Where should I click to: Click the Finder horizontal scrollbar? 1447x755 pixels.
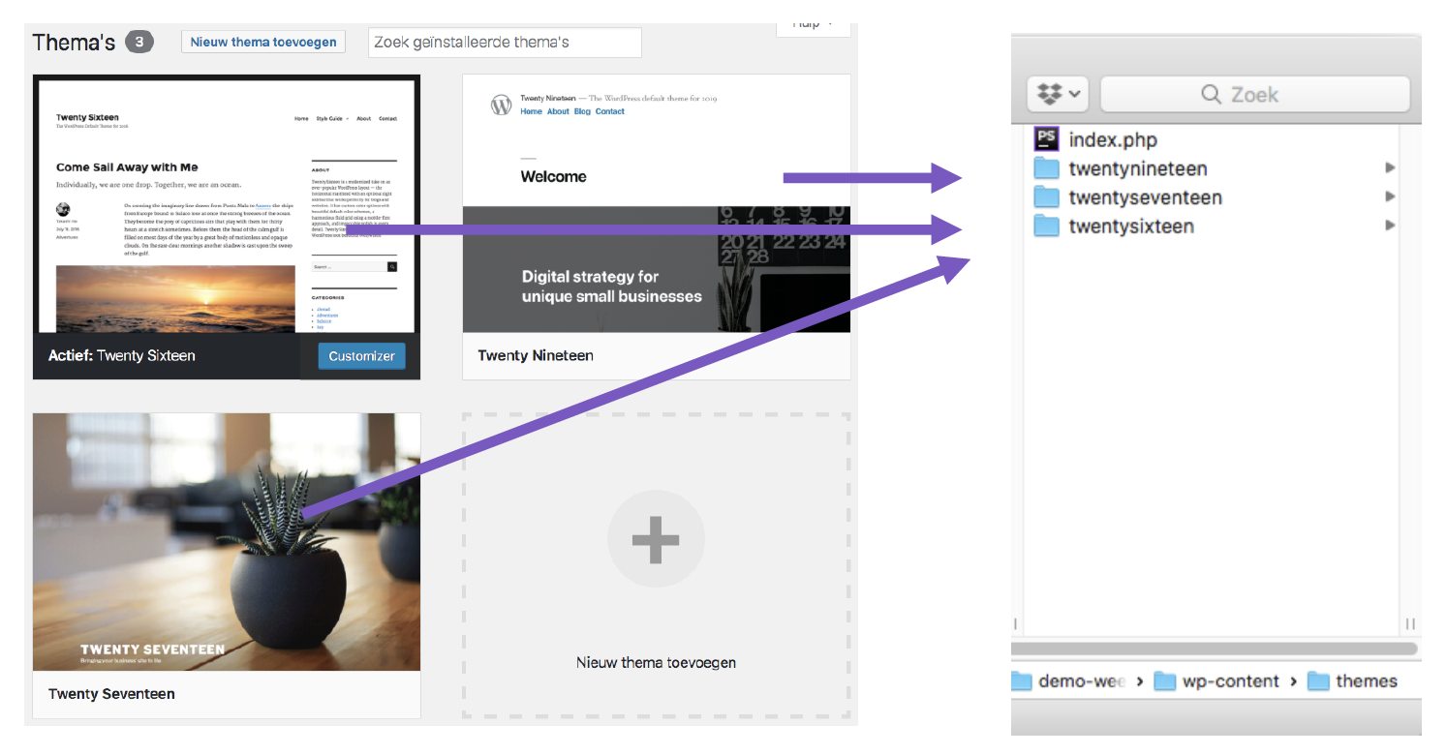(x=1214, y=648)
